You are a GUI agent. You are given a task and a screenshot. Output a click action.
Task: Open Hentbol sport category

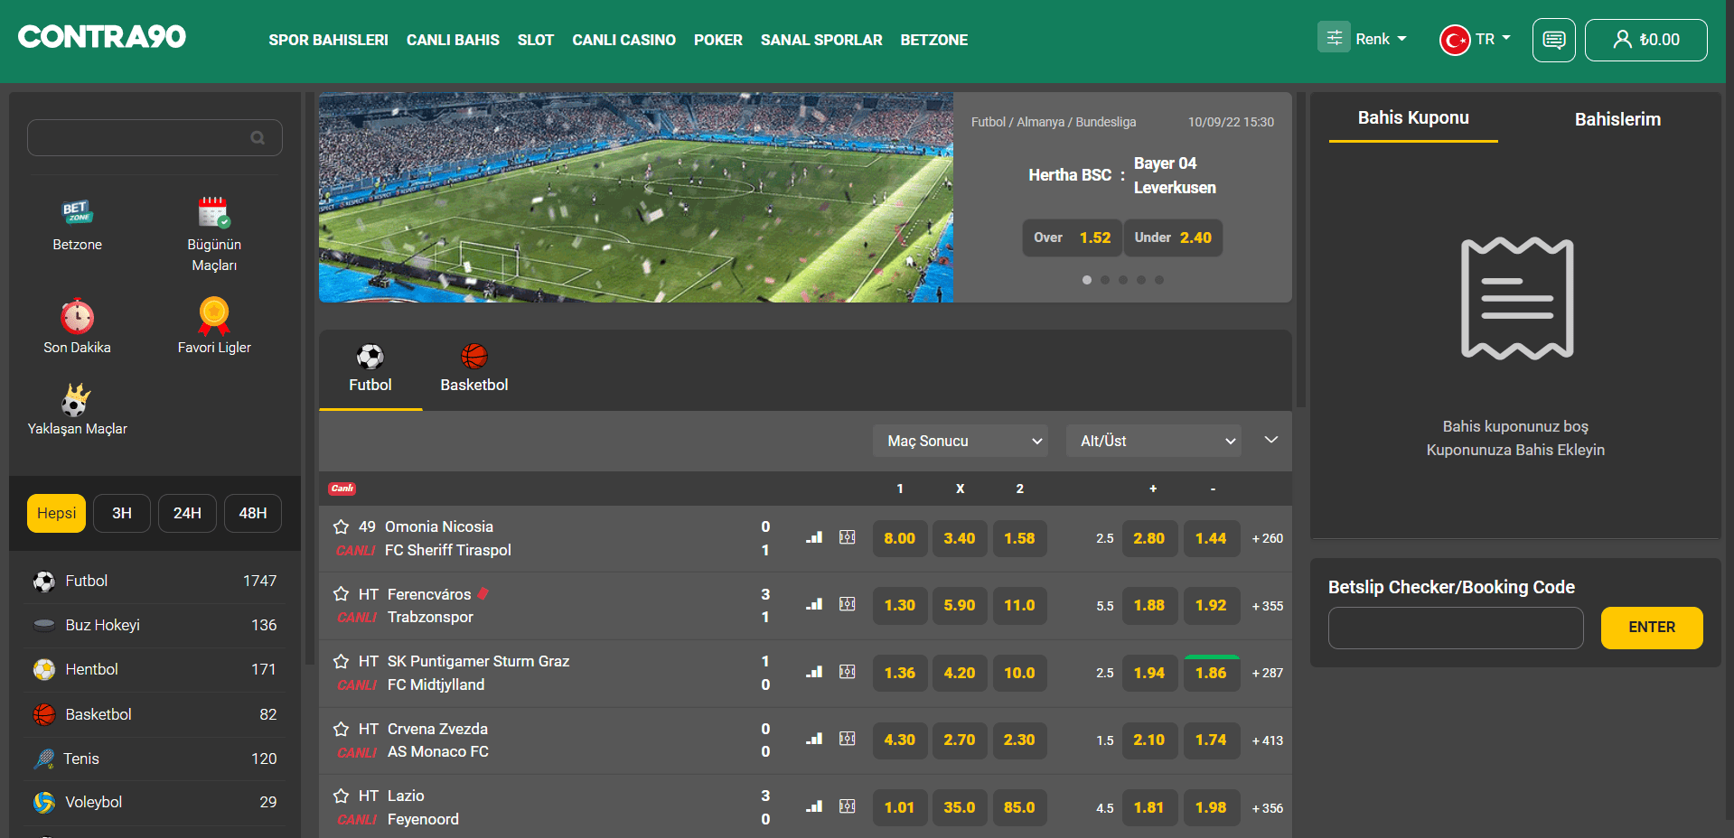[155, 669]
